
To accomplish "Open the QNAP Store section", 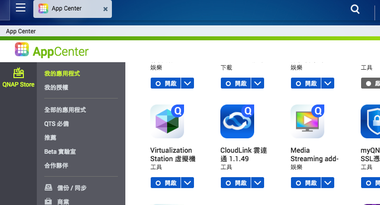I will (18, 78).
